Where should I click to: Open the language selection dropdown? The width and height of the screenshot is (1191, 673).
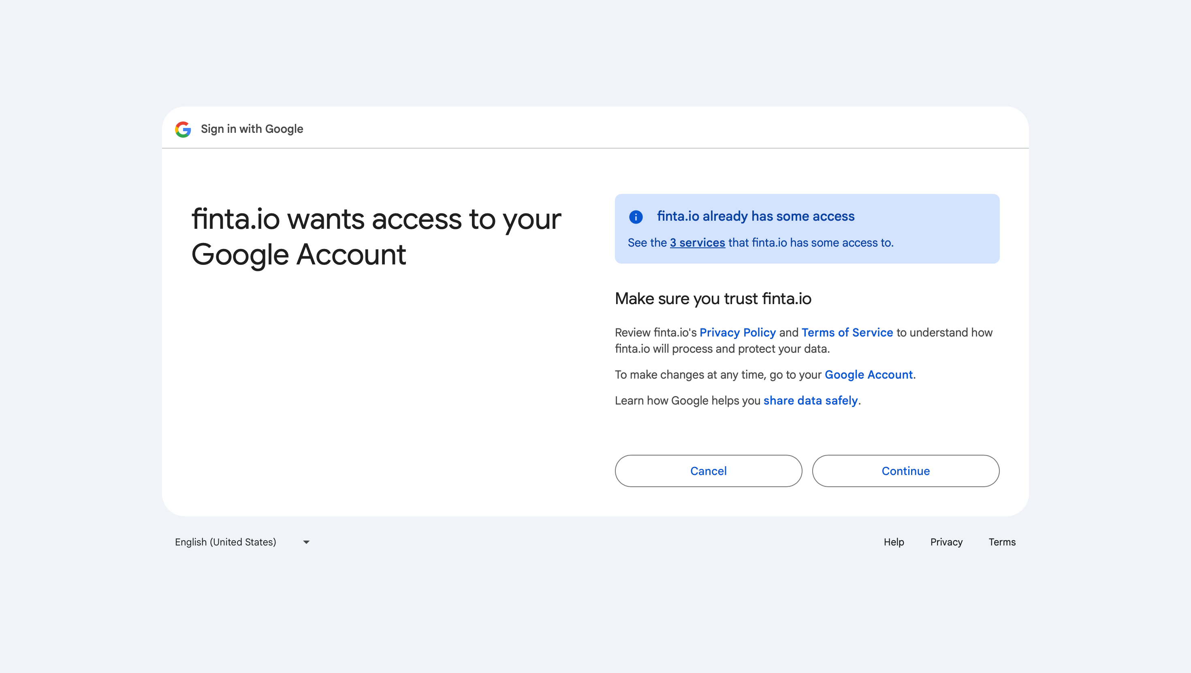coord(242,542)
